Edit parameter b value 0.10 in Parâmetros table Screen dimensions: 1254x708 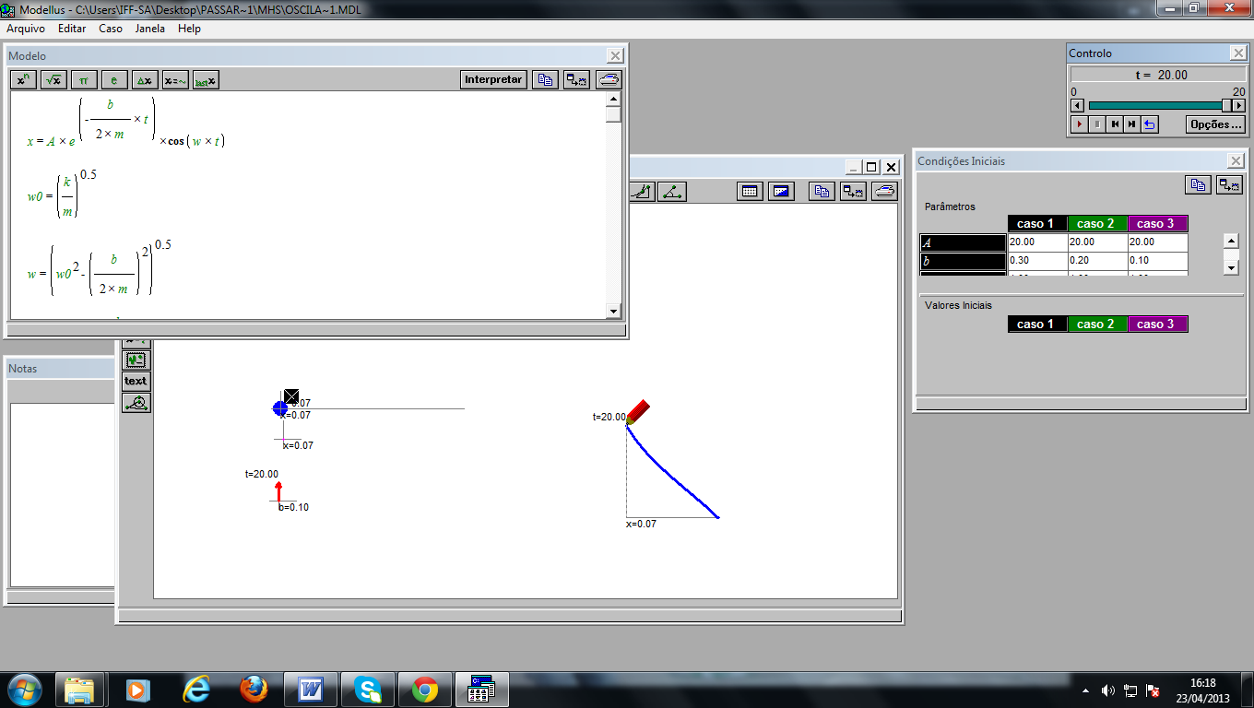pos(1157,261)
